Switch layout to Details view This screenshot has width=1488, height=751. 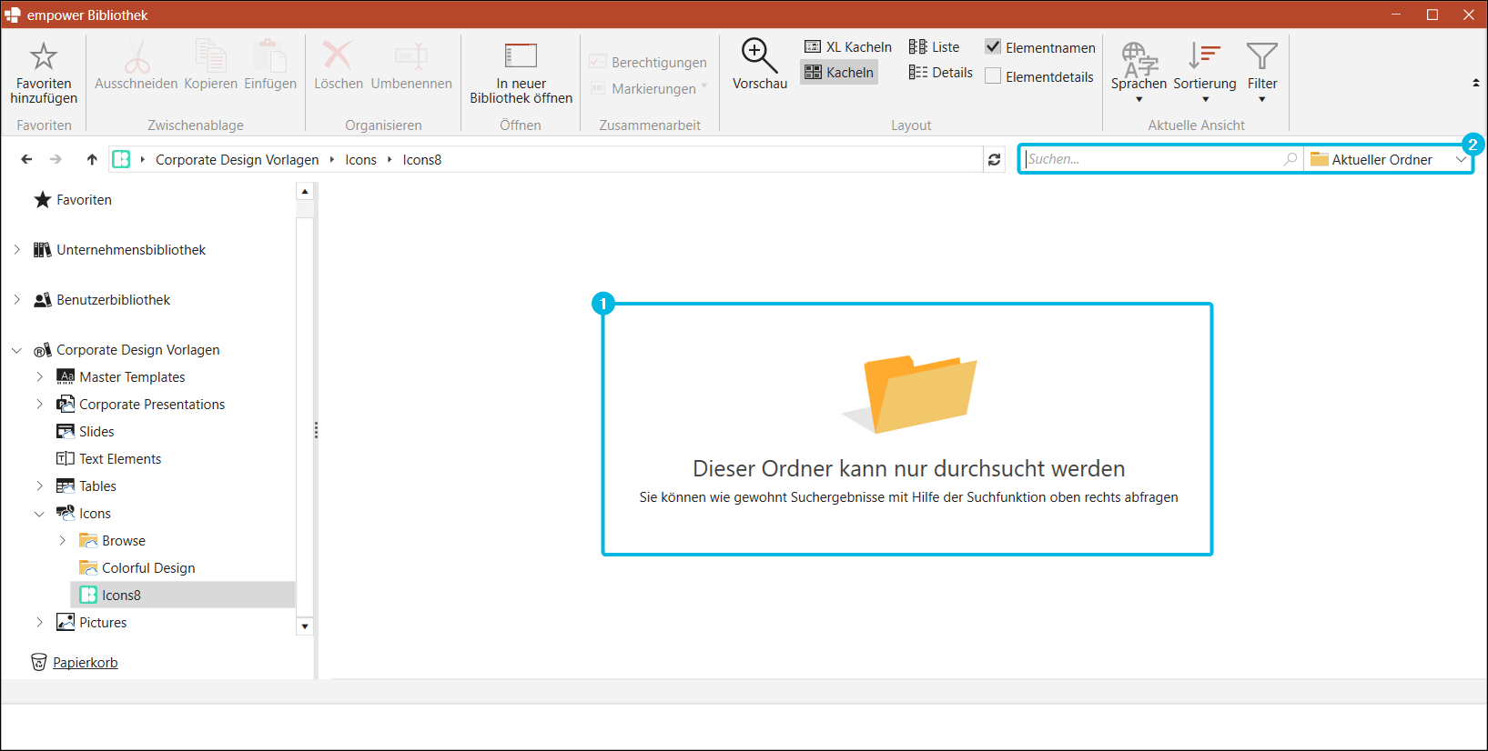(x=941, y=73)
